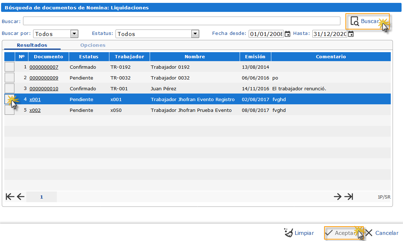Open the Hasta date calendar picker
This screenshot has height=241, width=403.
351,34
